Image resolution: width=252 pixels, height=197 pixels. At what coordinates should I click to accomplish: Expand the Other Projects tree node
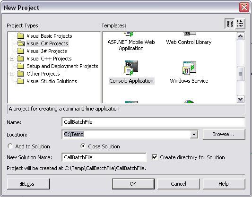pyautogui.click(x=12, y=74)
